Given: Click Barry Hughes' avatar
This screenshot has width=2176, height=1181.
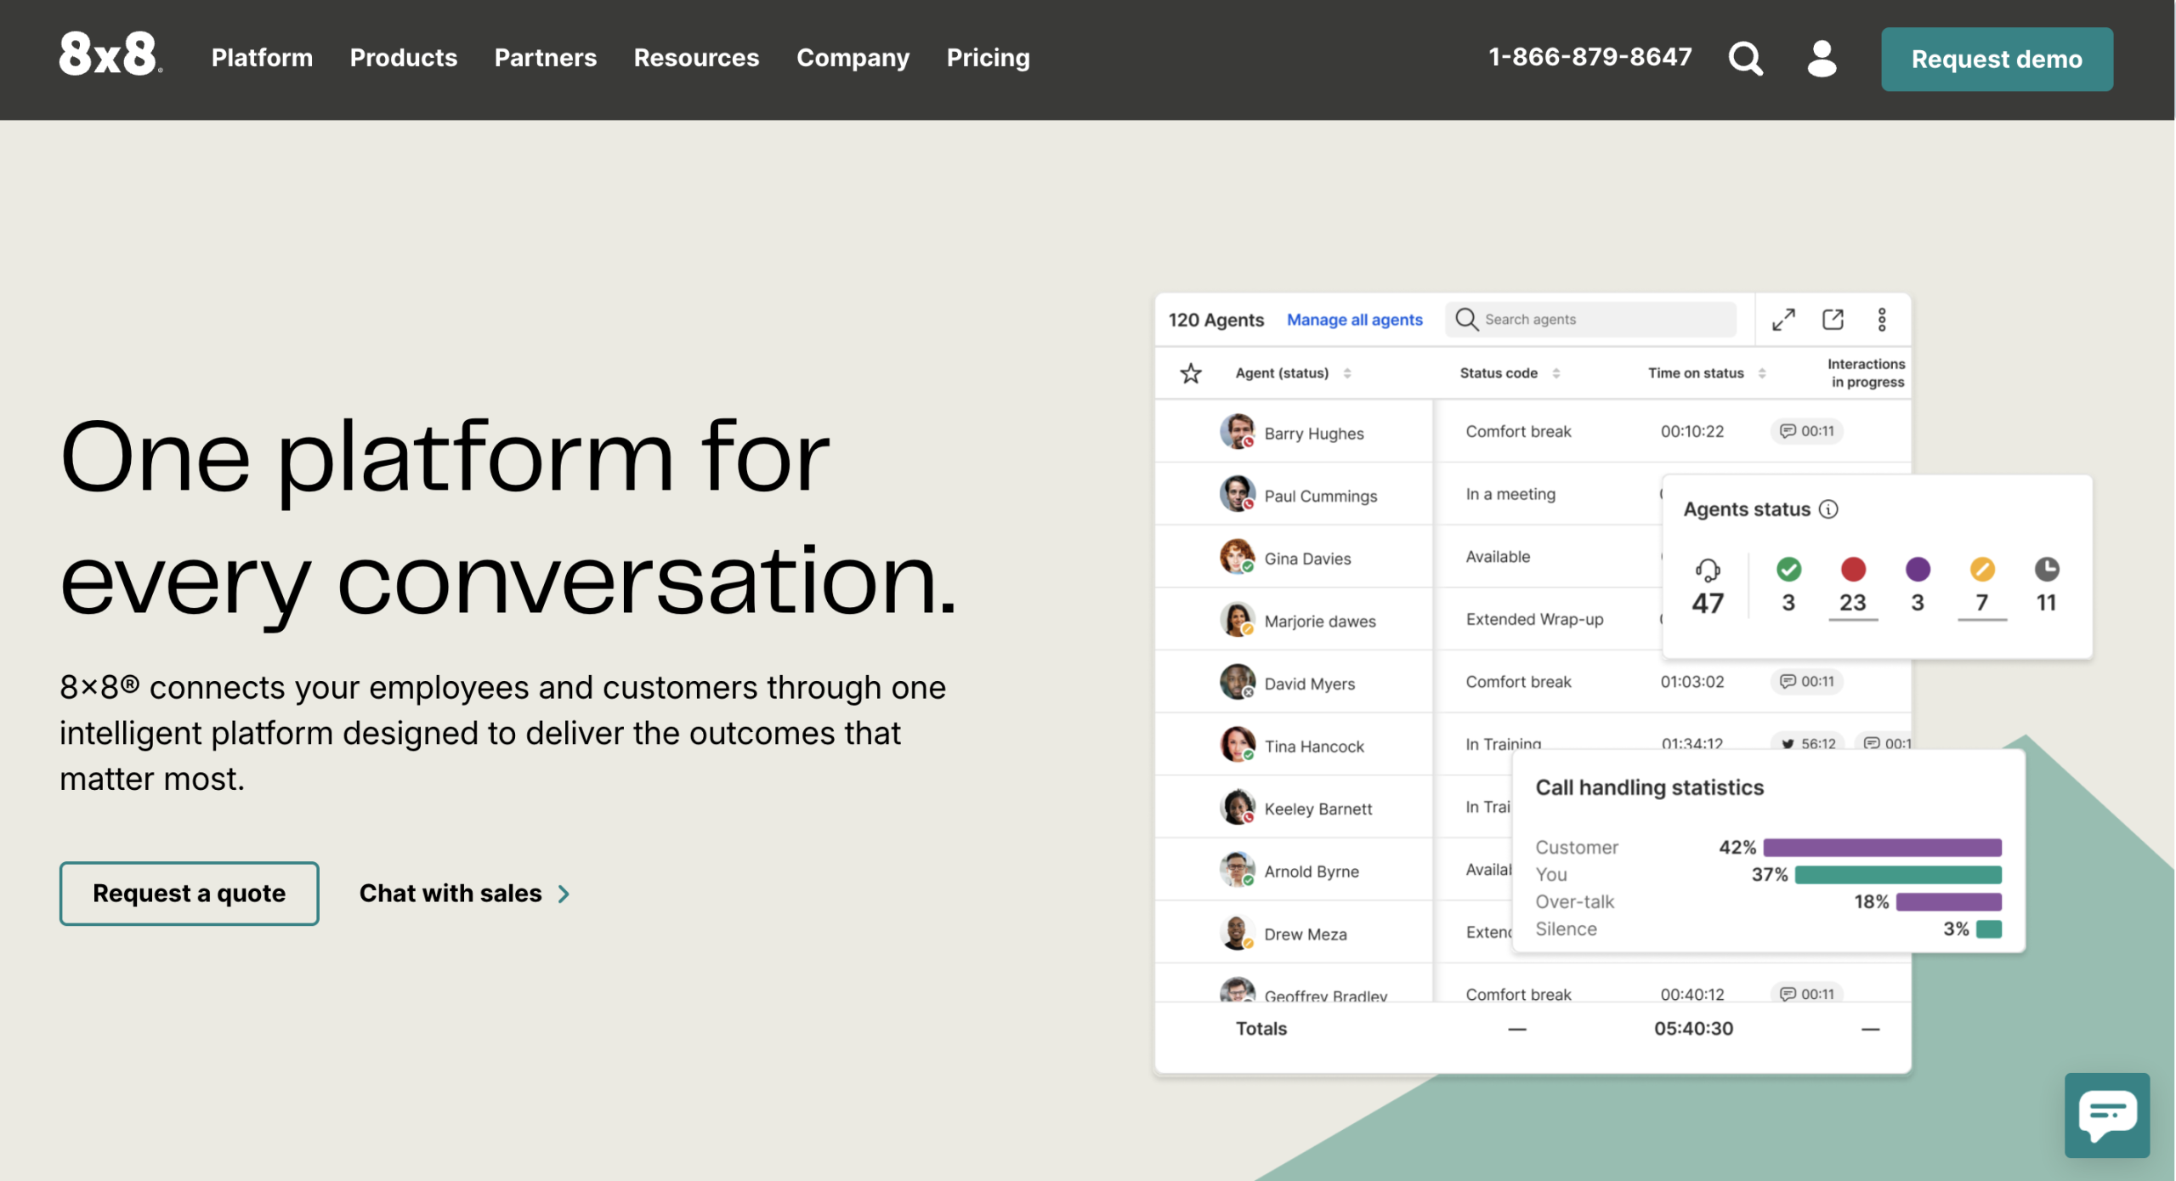Looking at the screenshot, I should tap(1238, 432).
